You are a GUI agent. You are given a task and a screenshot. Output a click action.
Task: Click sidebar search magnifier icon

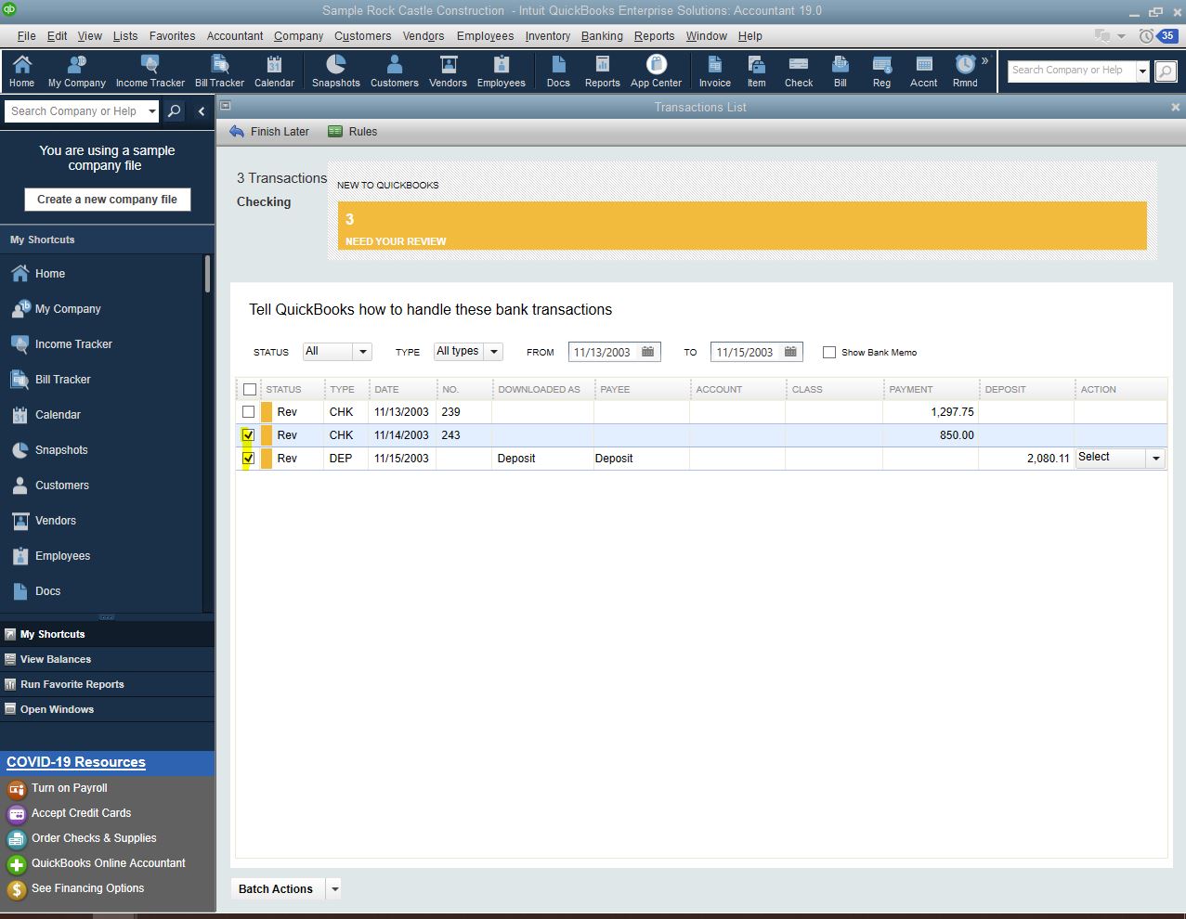point(174,111)
